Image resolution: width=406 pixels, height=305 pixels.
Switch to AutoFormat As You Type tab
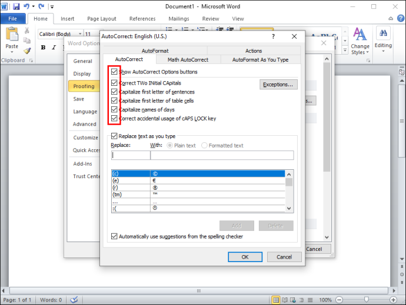260,60
